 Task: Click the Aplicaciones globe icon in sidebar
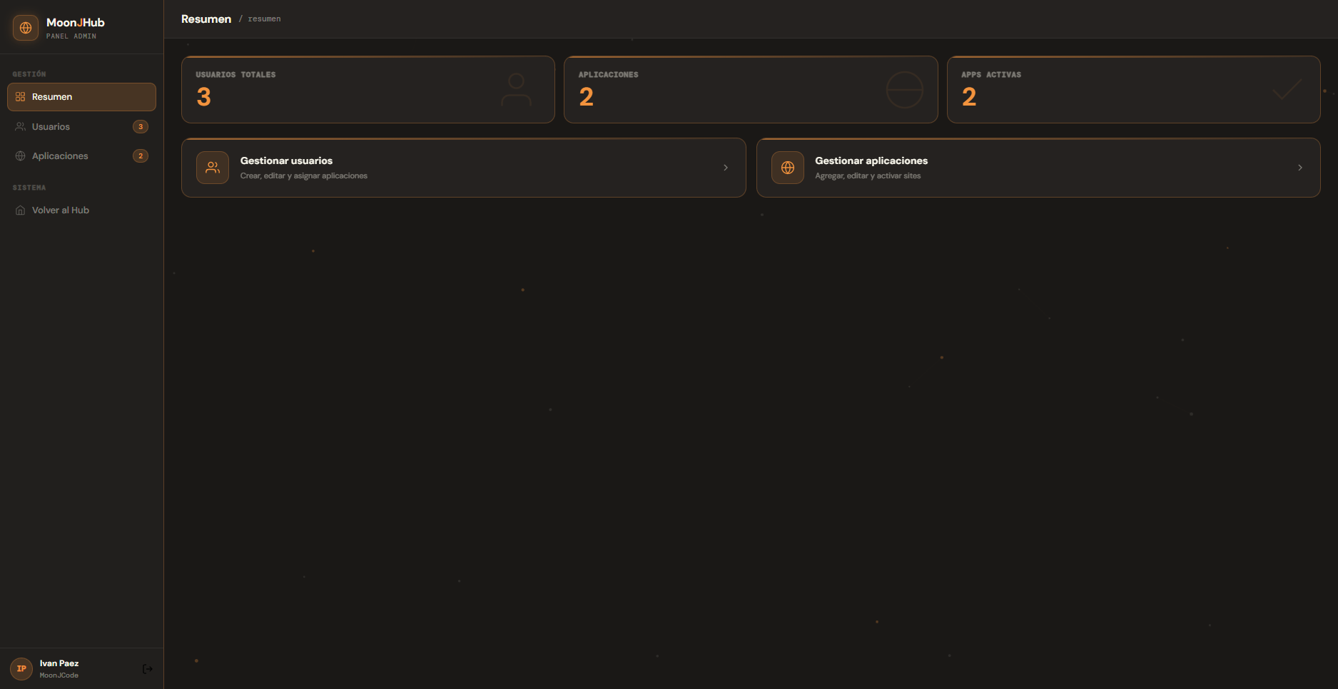[x=20, y=156]
